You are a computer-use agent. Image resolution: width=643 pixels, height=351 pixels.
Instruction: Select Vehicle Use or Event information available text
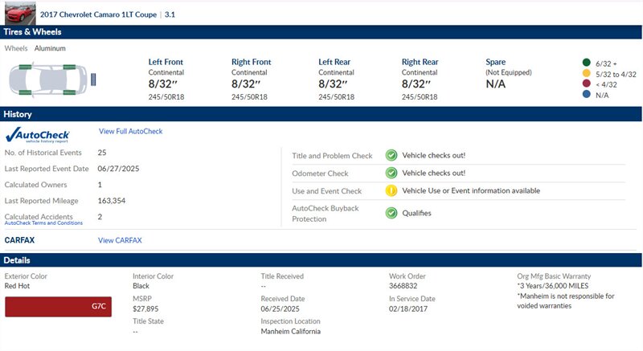tap(471, 190)
